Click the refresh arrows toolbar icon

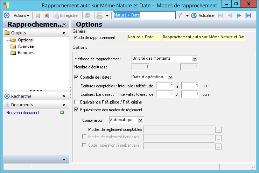pos(87,15)
